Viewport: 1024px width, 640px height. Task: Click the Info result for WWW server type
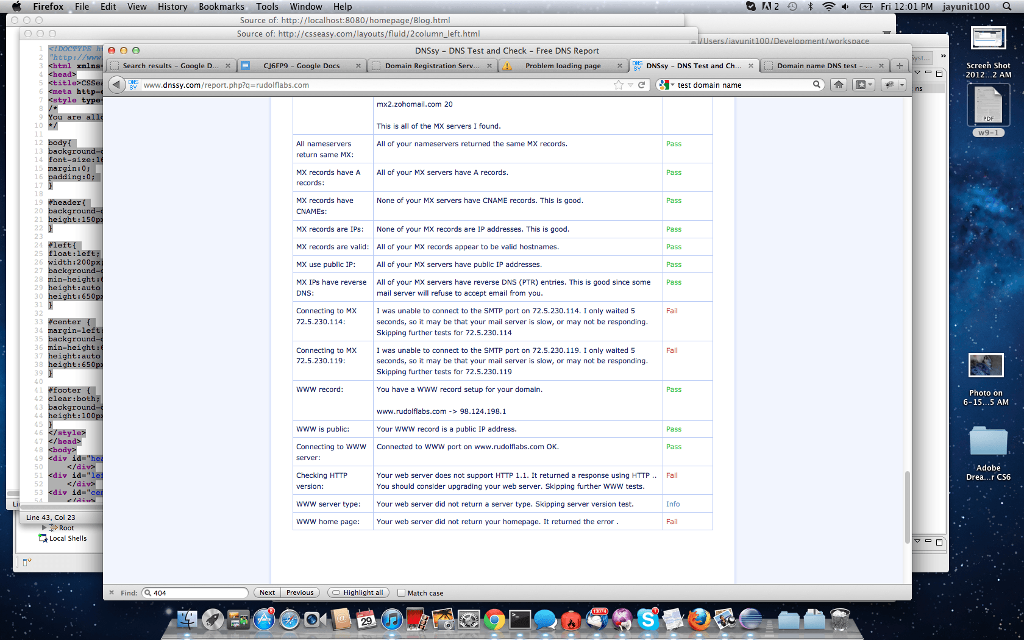click(x=673, y=504)
